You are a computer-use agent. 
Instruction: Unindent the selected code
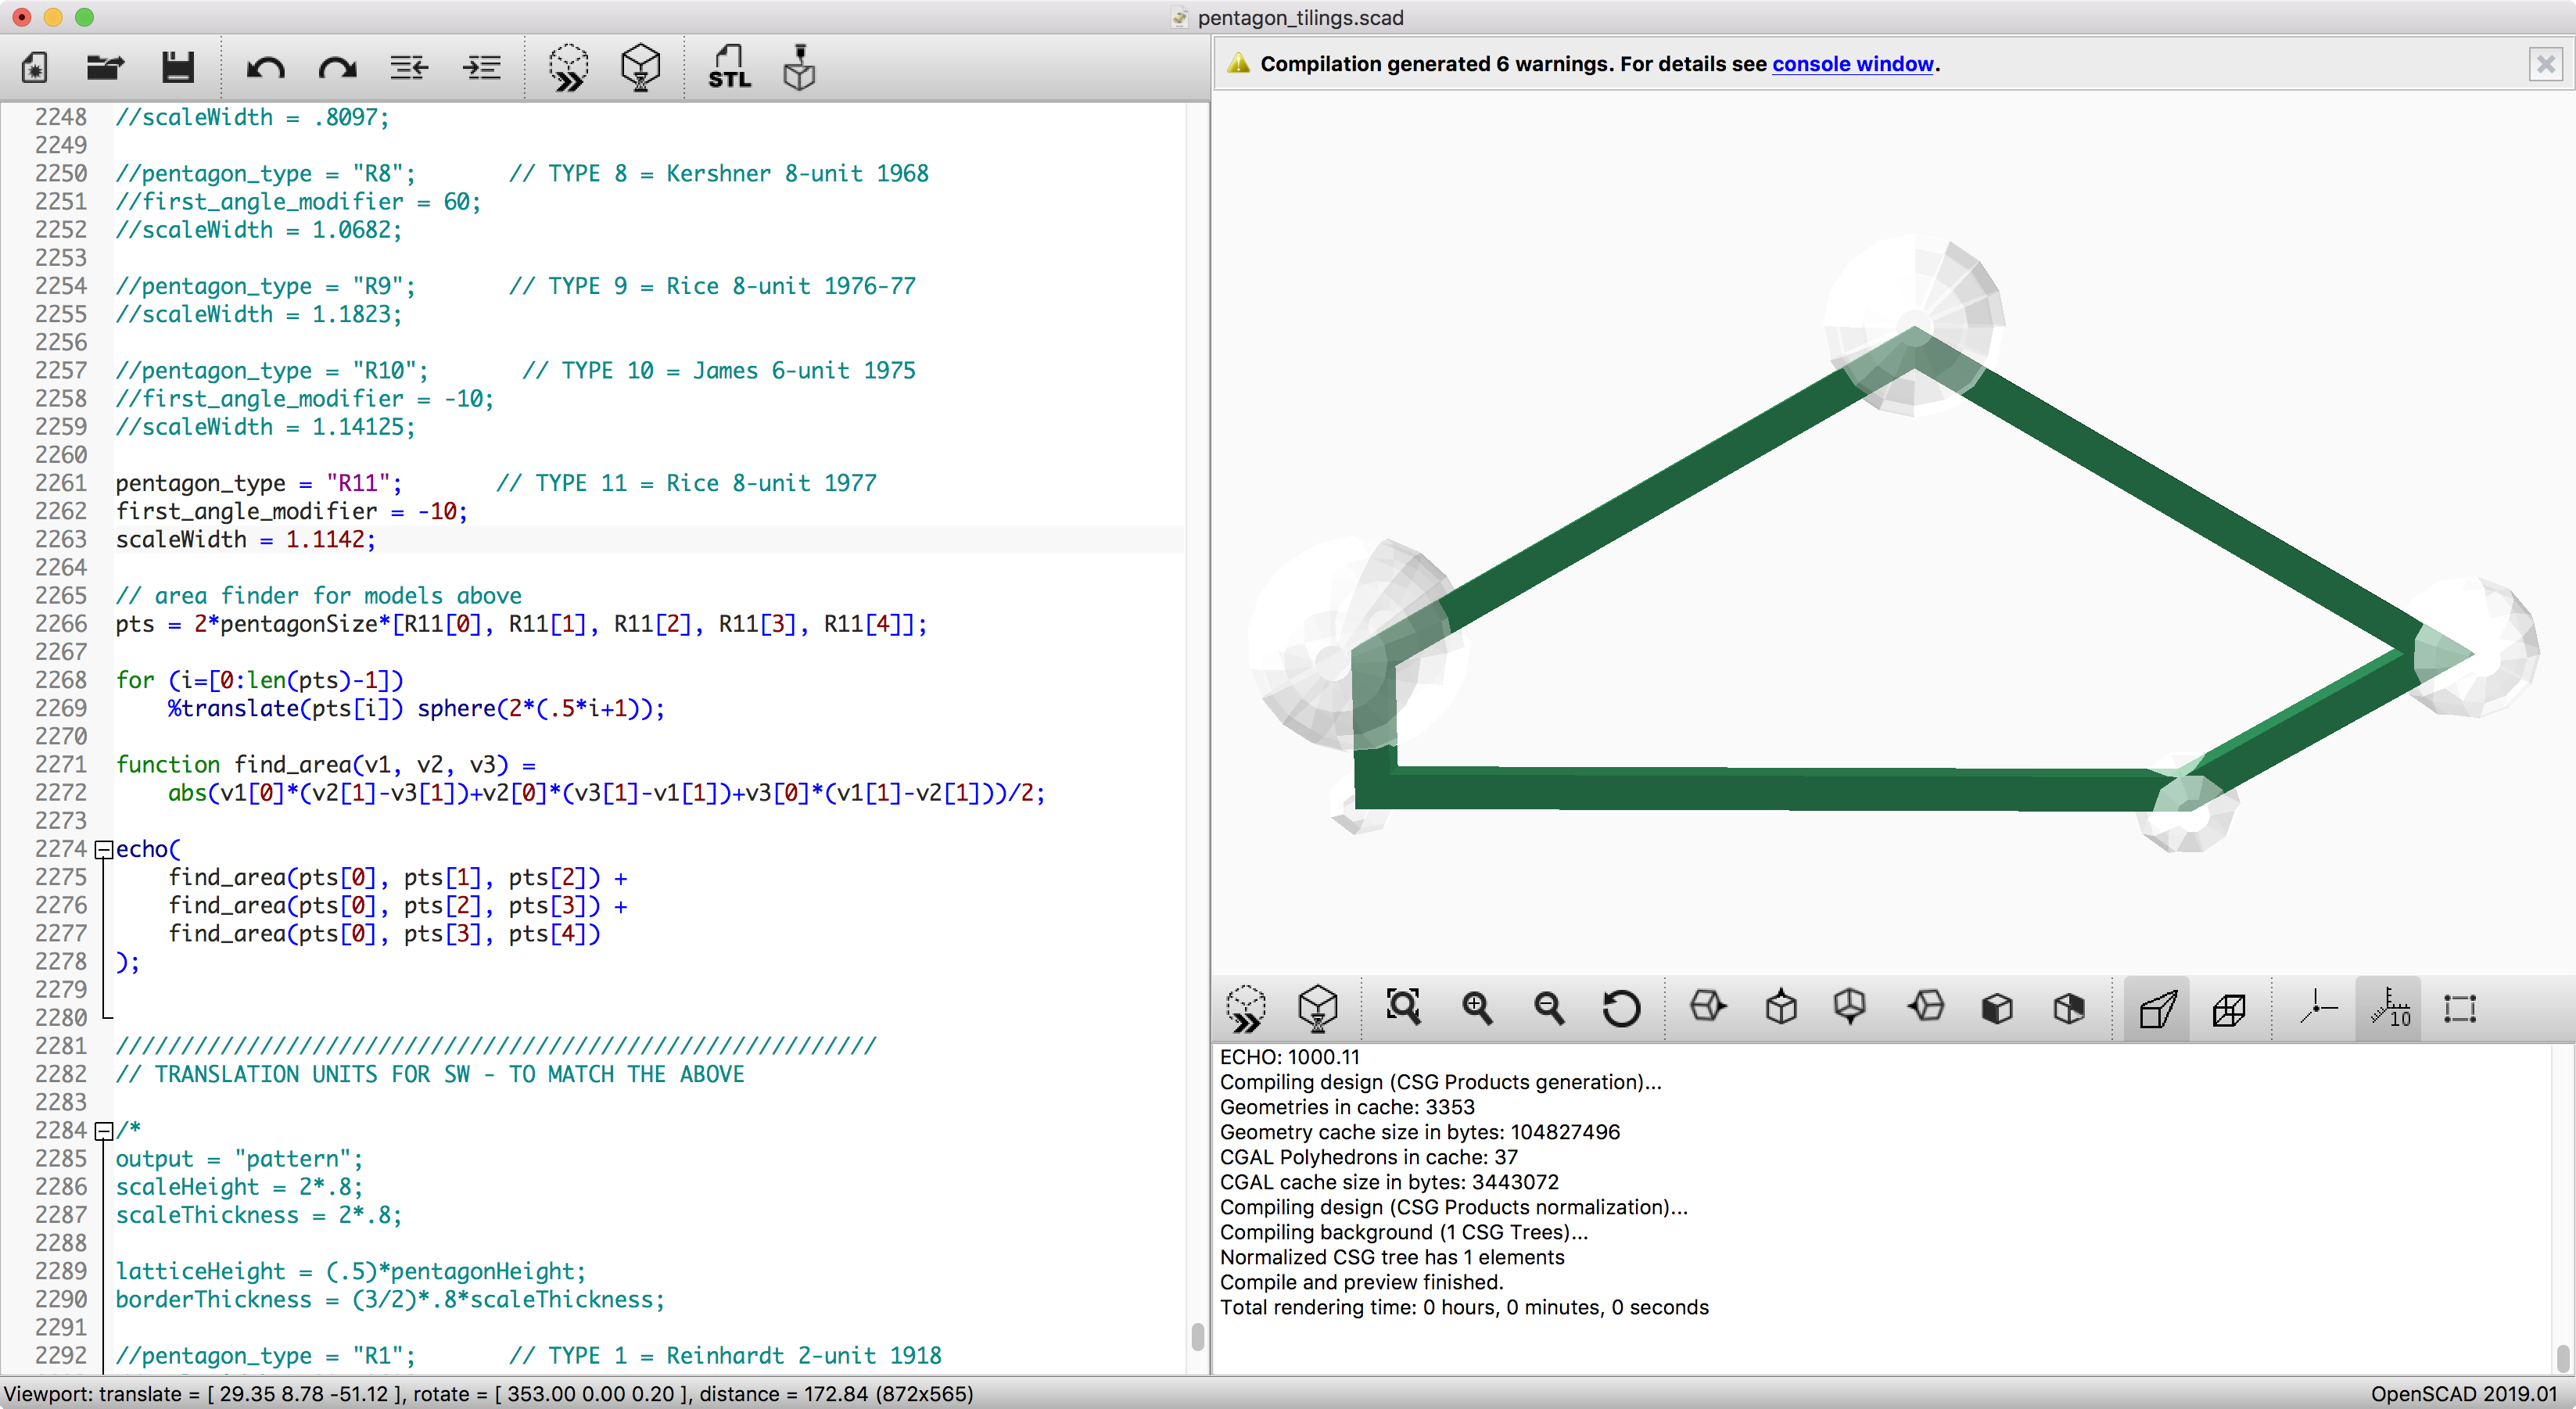(x=409, y=67)
